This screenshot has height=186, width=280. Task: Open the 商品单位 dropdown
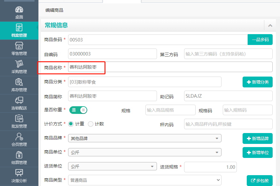(x=145, y=152)
